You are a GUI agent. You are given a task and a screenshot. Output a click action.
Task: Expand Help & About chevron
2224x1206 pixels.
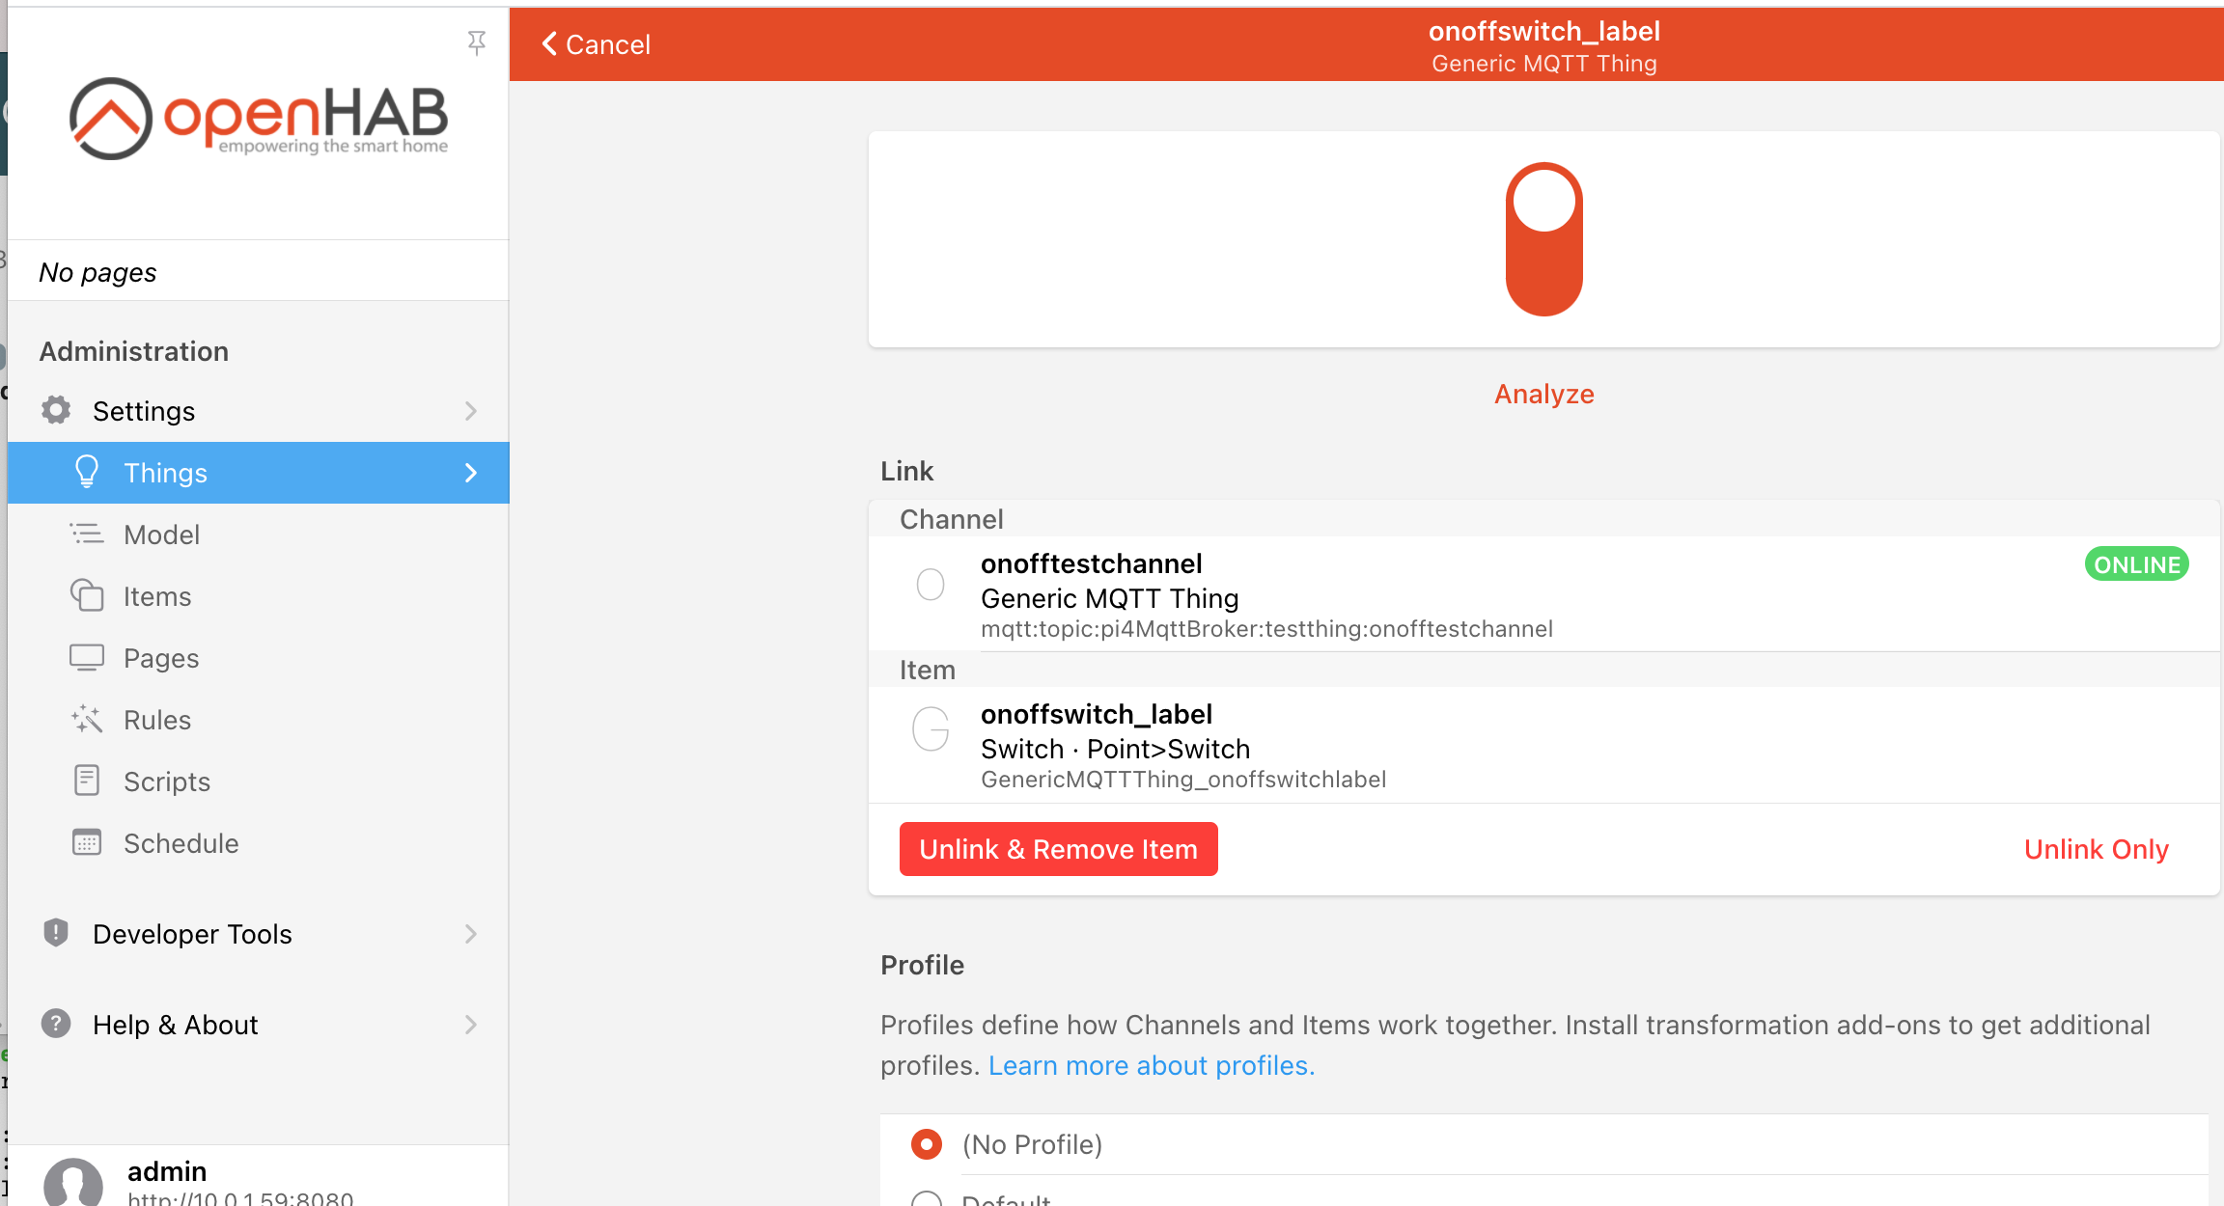470,1025
